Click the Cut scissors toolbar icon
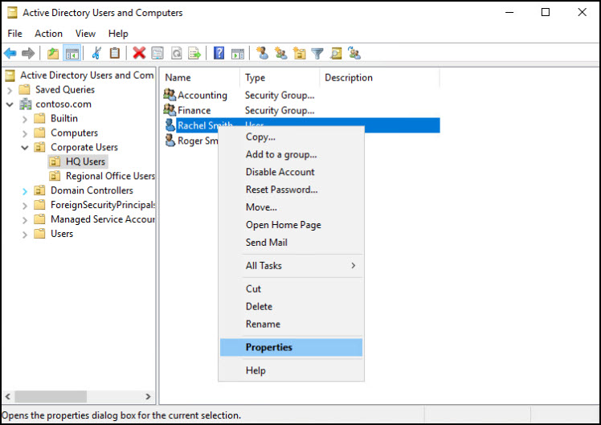 tap(96, 53)
